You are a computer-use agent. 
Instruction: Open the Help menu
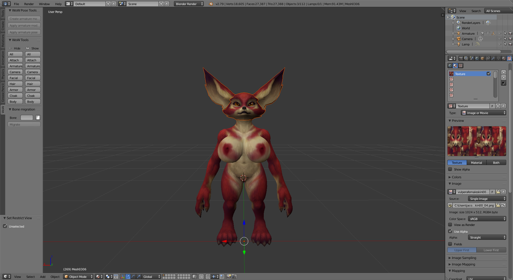click(x=58, y=4)
